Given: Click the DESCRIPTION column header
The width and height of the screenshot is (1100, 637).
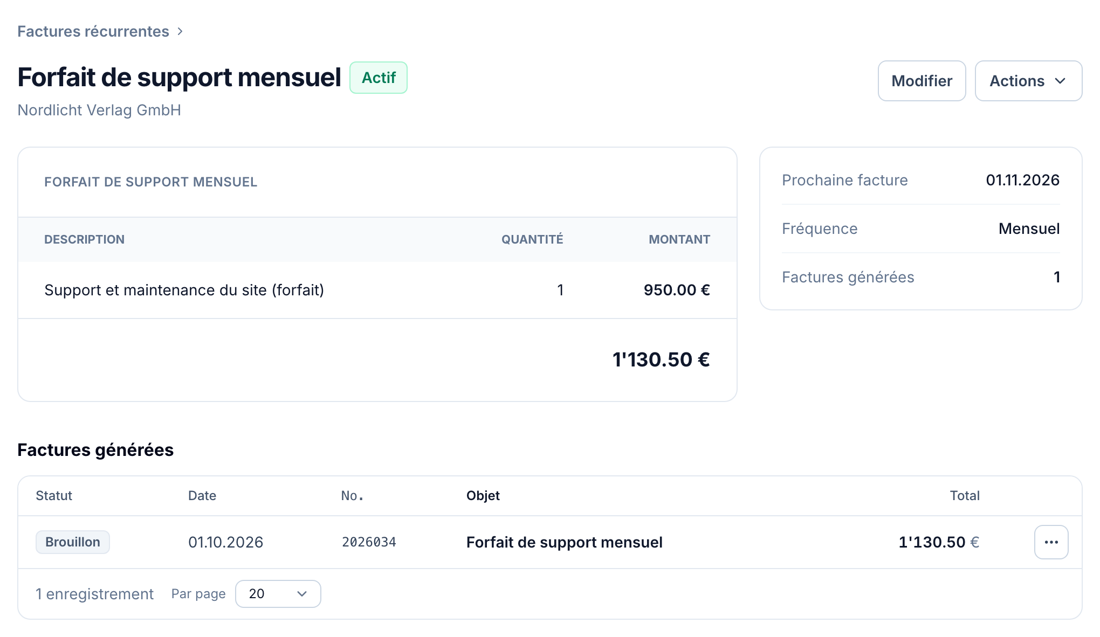Looking at the screenshot, I should point(84,239).
